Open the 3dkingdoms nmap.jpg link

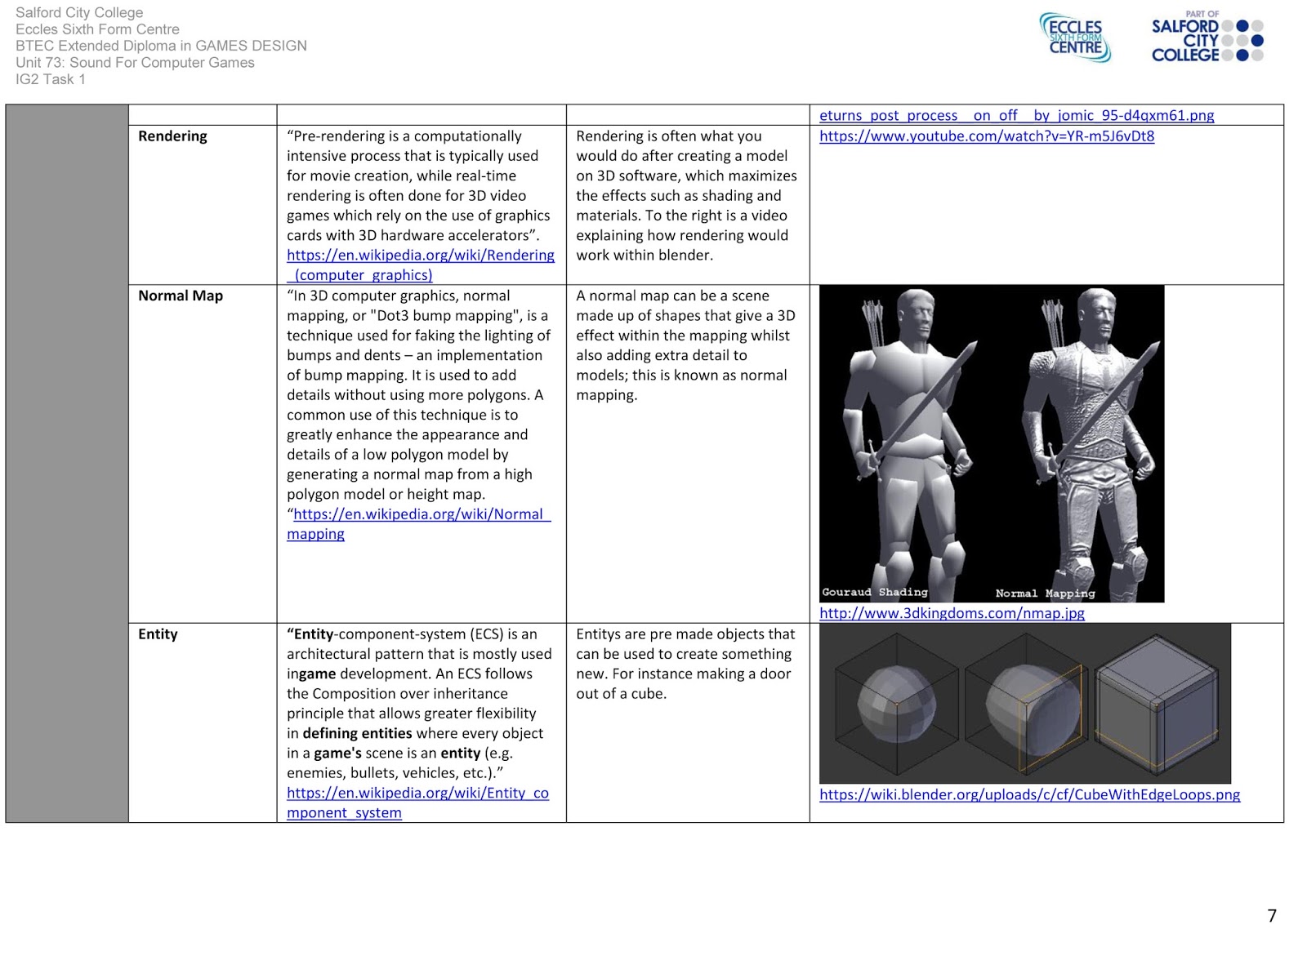[951, 612]
